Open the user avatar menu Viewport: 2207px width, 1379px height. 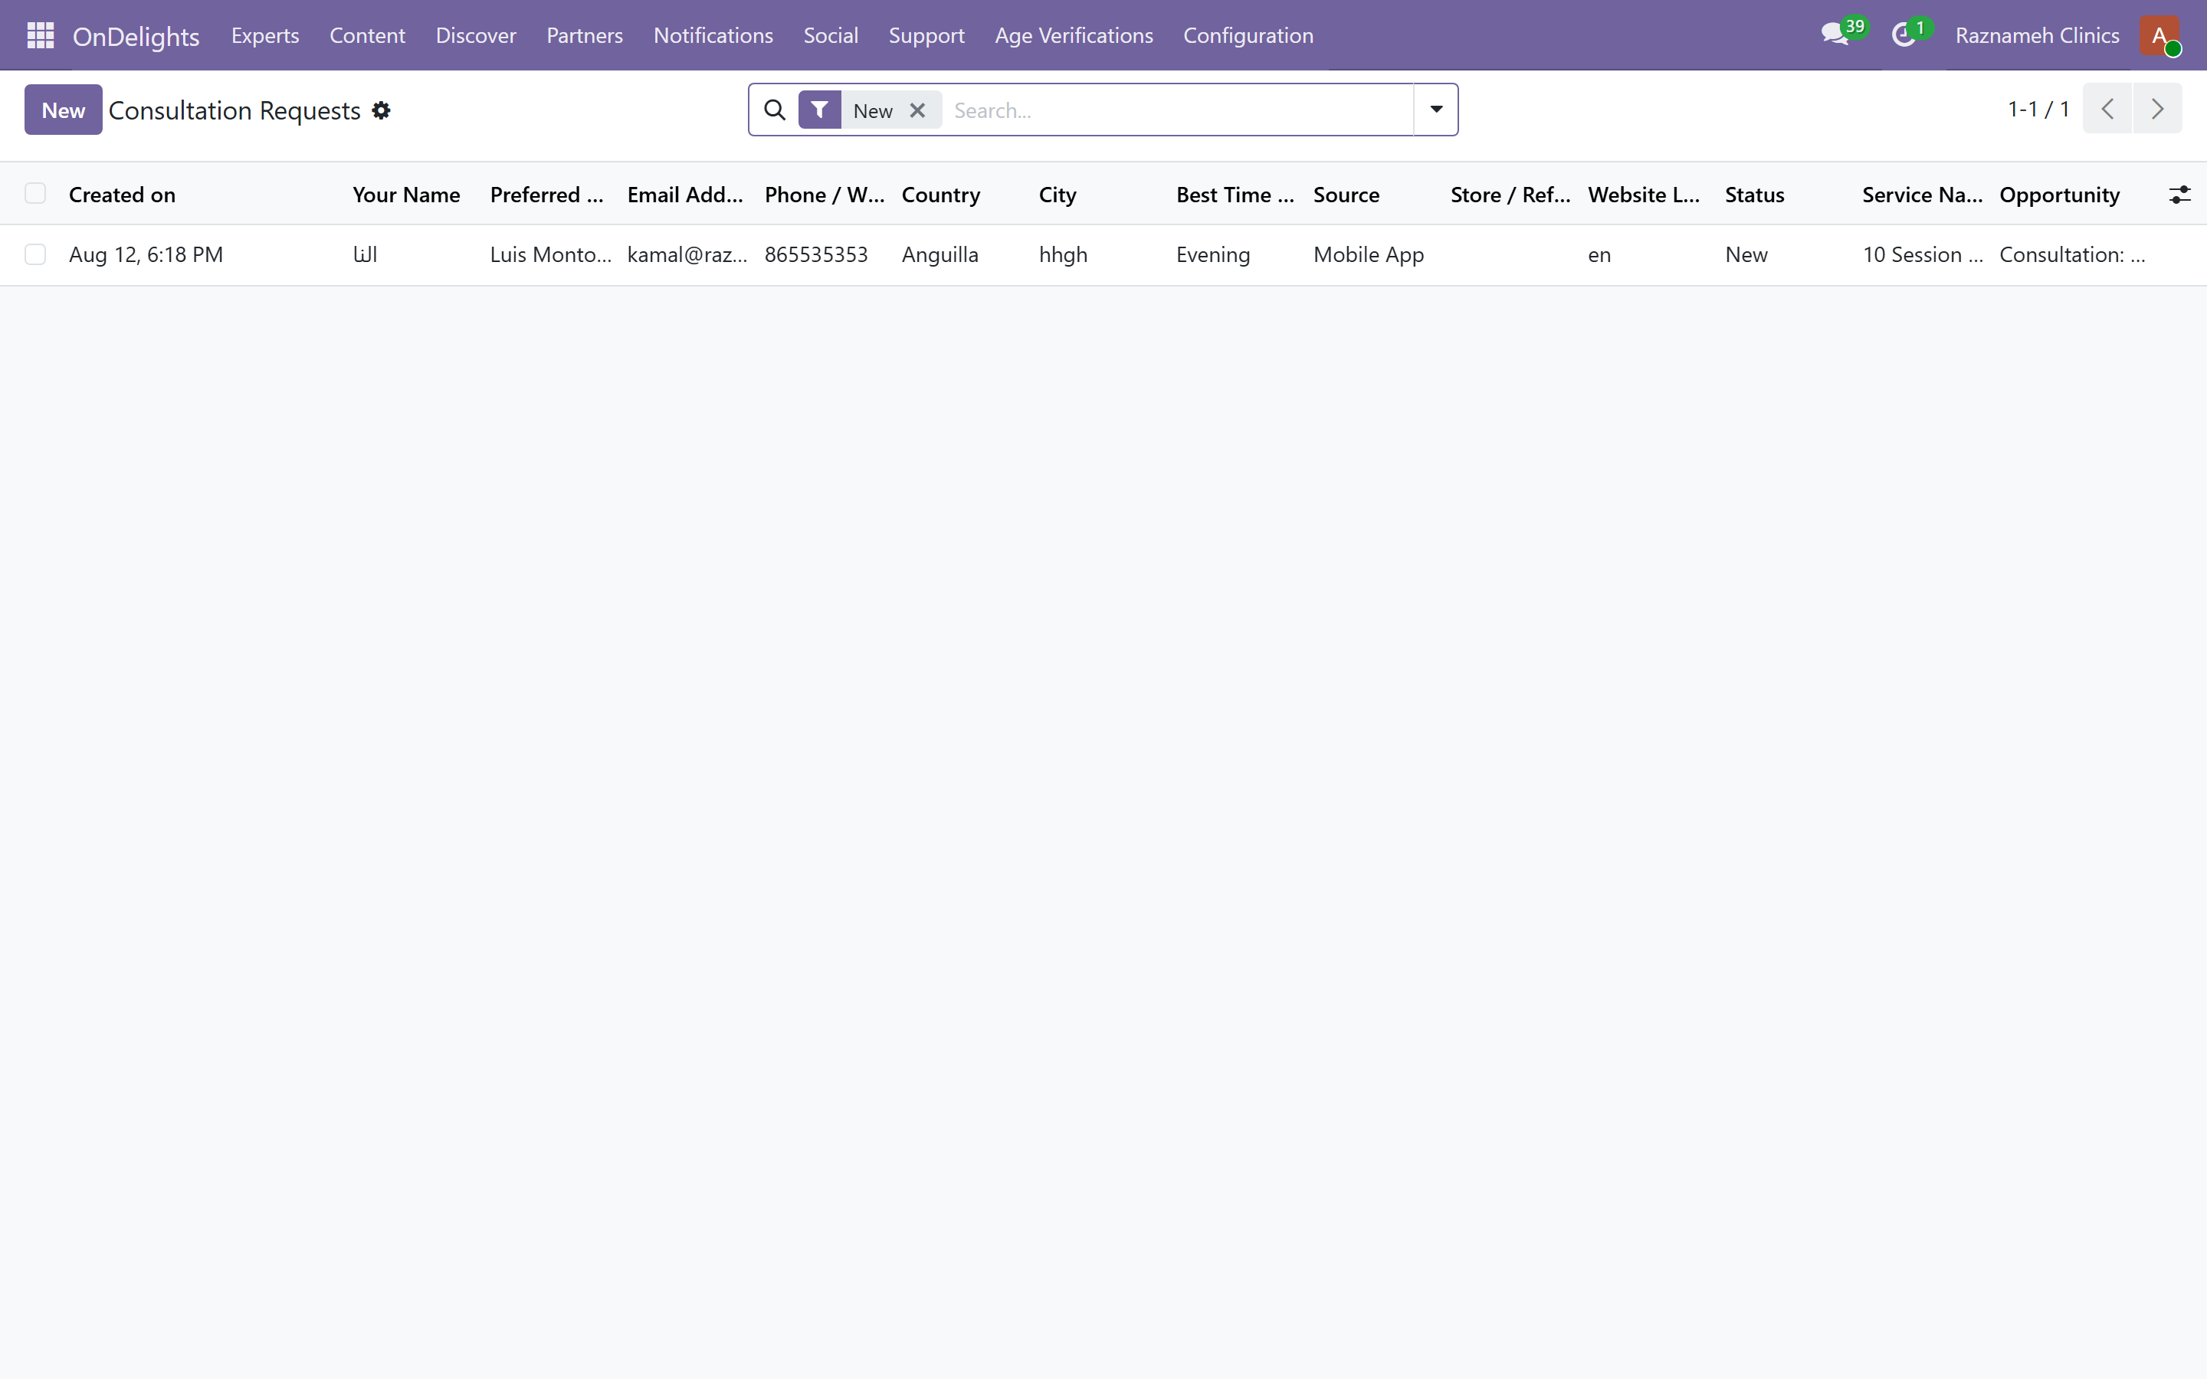tap(2159, 35)
